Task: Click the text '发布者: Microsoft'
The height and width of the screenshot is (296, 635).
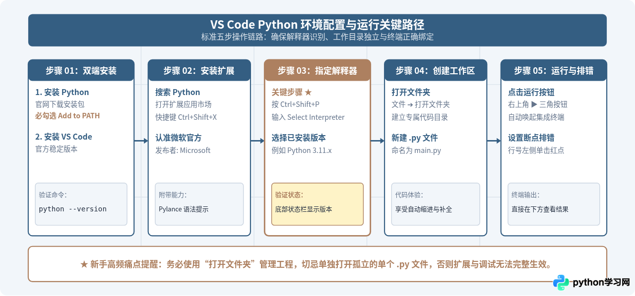Action: 183,150
